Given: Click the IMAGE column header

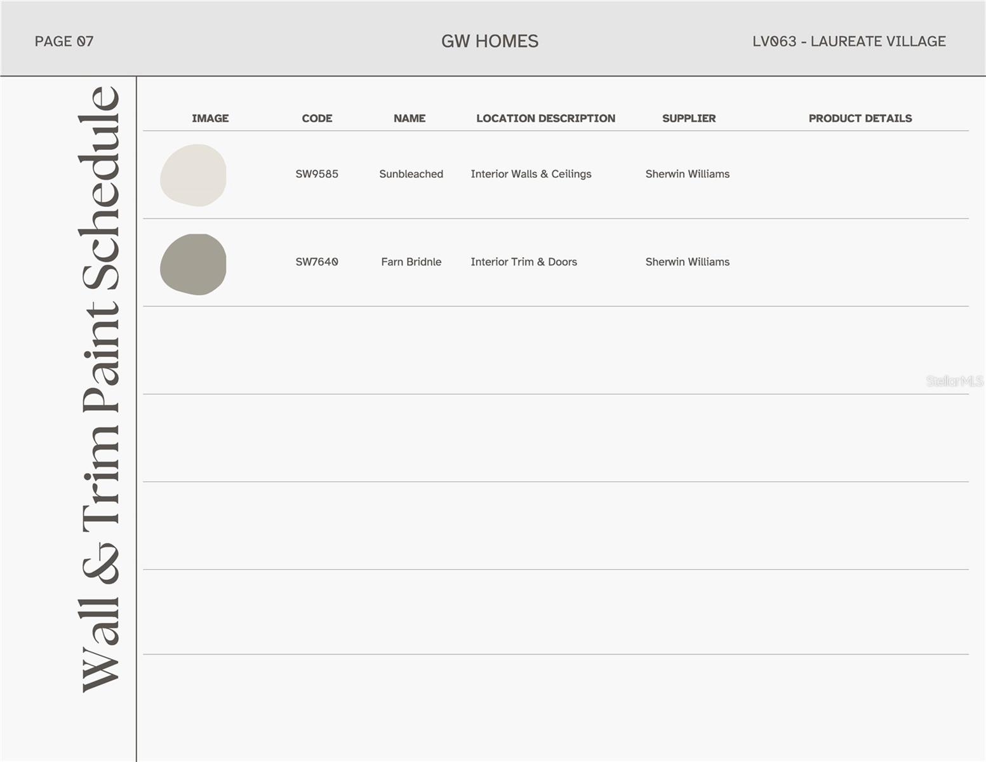Looking at the screenshot, I should click(x=210, y=118).
